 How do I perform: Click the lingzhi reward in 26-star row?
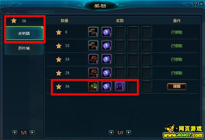93,73
